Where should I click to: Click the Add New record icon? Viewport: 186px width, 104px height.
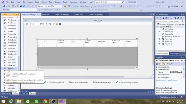54,24
